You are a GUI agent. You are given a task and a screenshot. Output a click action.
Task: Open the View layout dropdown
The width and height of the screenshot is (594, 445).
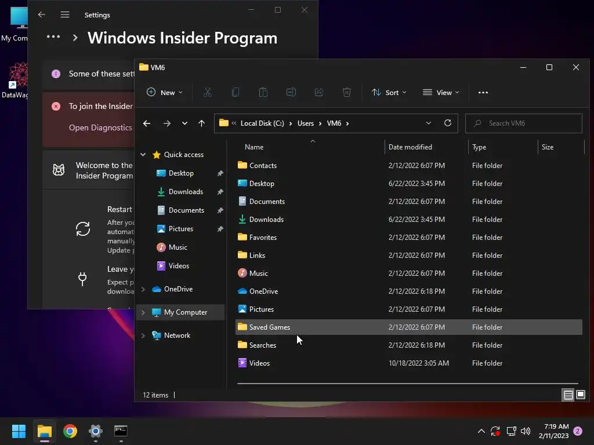[x=441, y=92]
